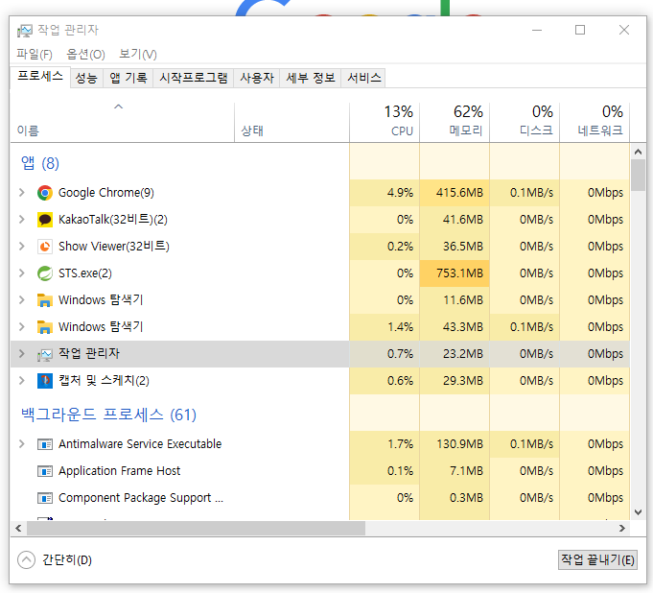Switch to the 성능 tab

86,78
